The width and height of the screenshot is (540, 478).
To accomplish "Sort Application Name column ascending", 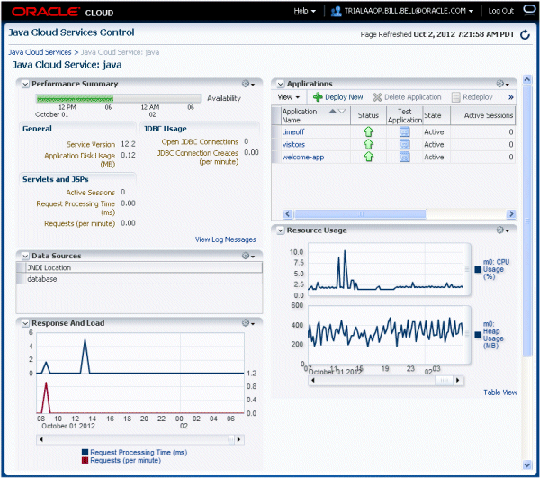I will click(x=334, y=111).
